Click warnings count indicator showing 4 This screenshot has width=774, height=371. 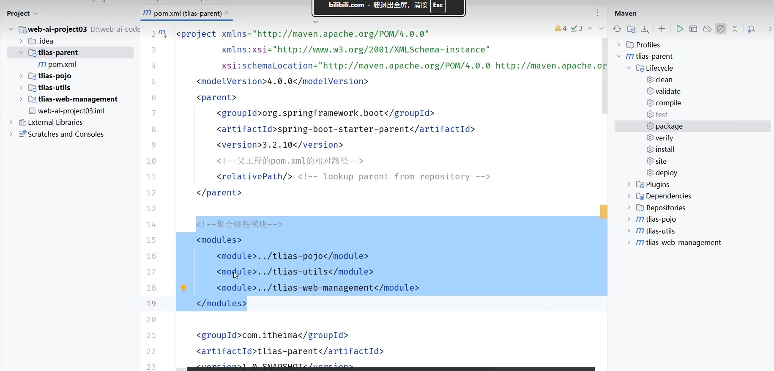[x=561, y=28]
